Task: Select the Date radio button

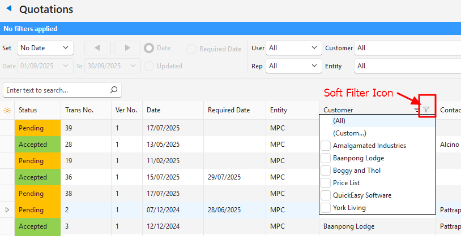Action: click(150, 49)
